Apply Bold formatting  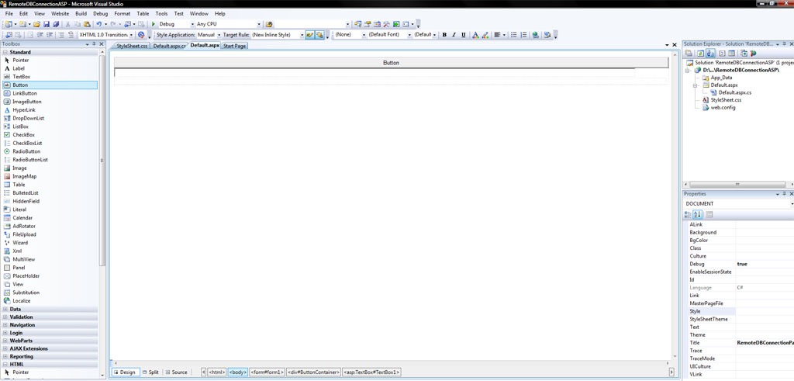pyautogui.click(x=444, y=35)
